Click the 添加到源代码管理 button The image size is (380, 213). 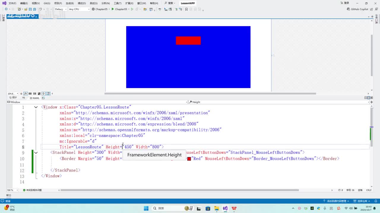336,201
